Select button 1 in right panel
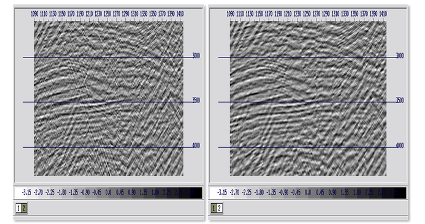This screenshot has height=224, width=425. tap(214, 208)
